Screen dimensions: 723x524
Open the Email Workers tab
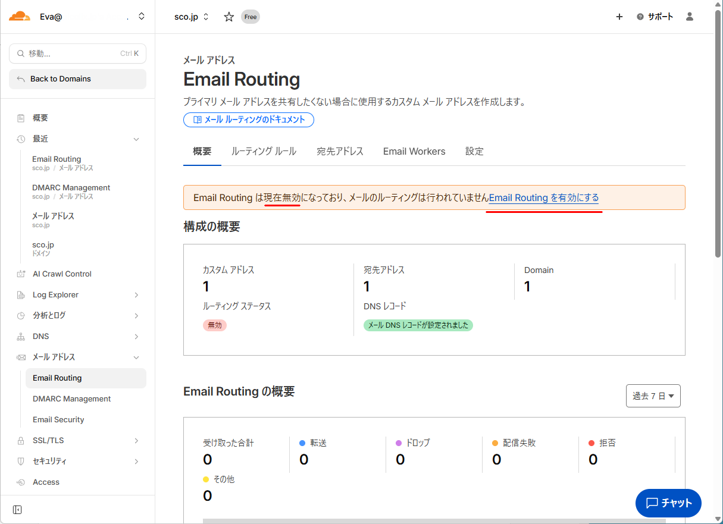[x=414, y=151]
